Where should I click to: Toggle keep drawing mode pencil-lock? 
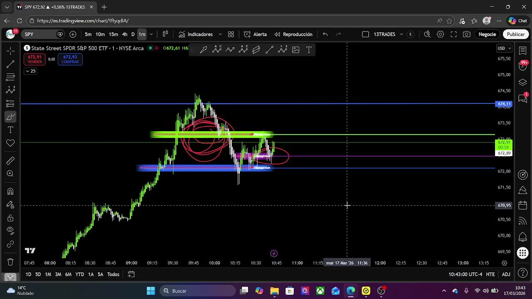click(10, 205)
